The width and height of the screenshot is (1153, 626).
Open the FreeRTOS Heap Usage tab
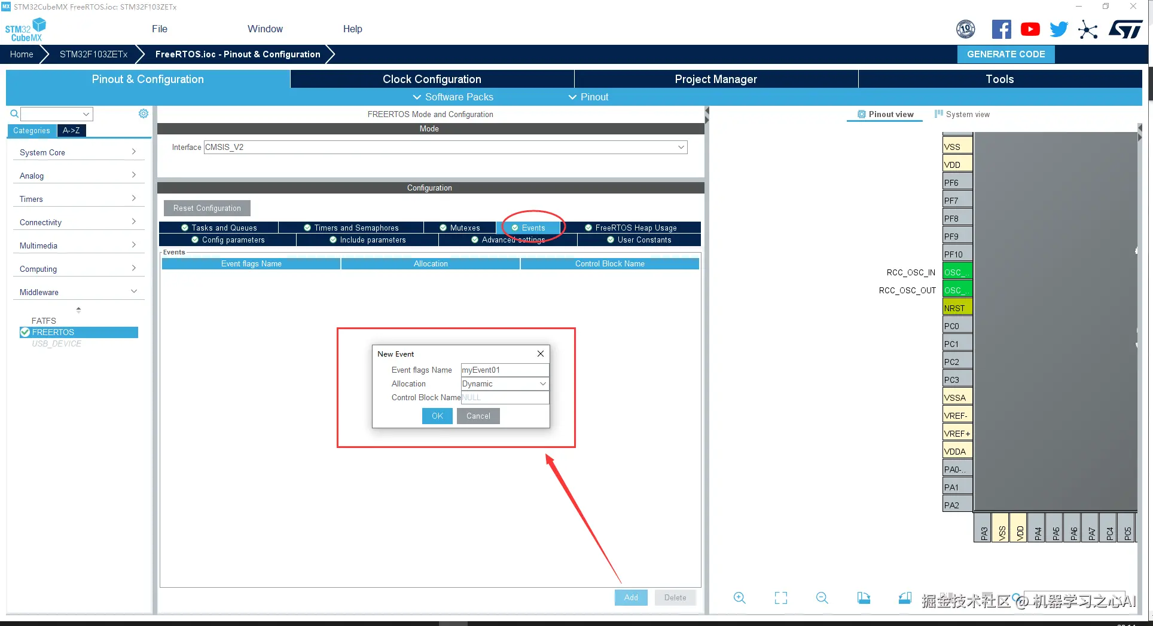click(x=631, y=228)
